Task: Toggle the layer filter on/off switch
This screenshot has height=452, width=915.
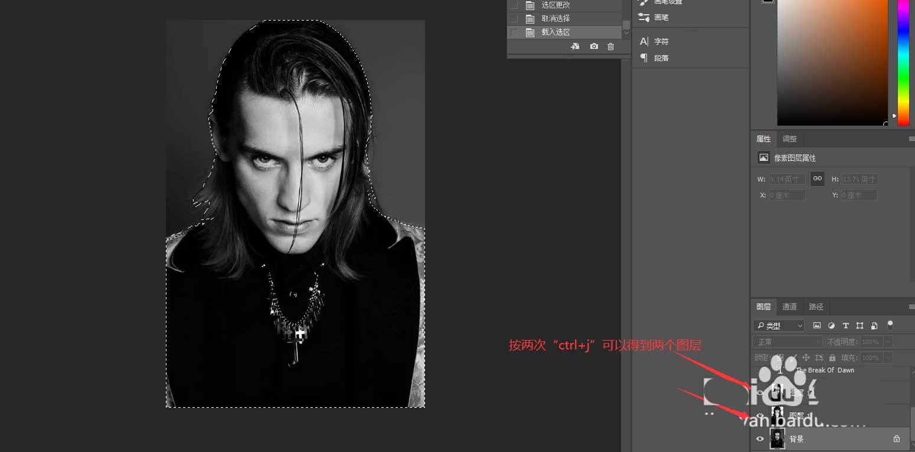Action: [x=890, y=325]
